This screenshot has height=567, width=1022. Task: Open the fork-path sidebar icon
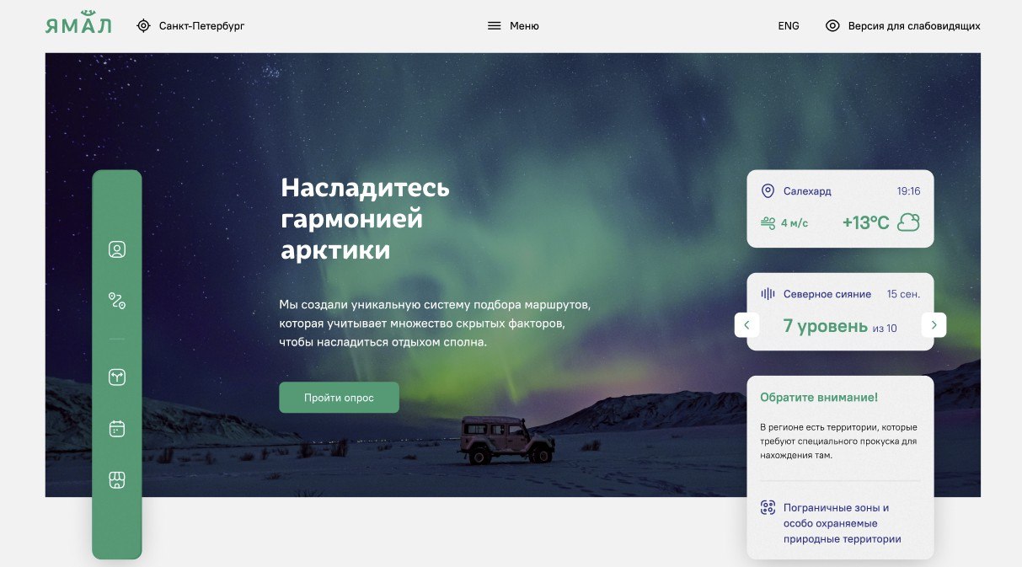(x=117, y=377)
